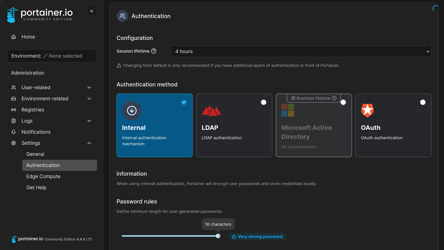
Task: Open the Session lifetime dropdown
Action: tap(301, 51)
